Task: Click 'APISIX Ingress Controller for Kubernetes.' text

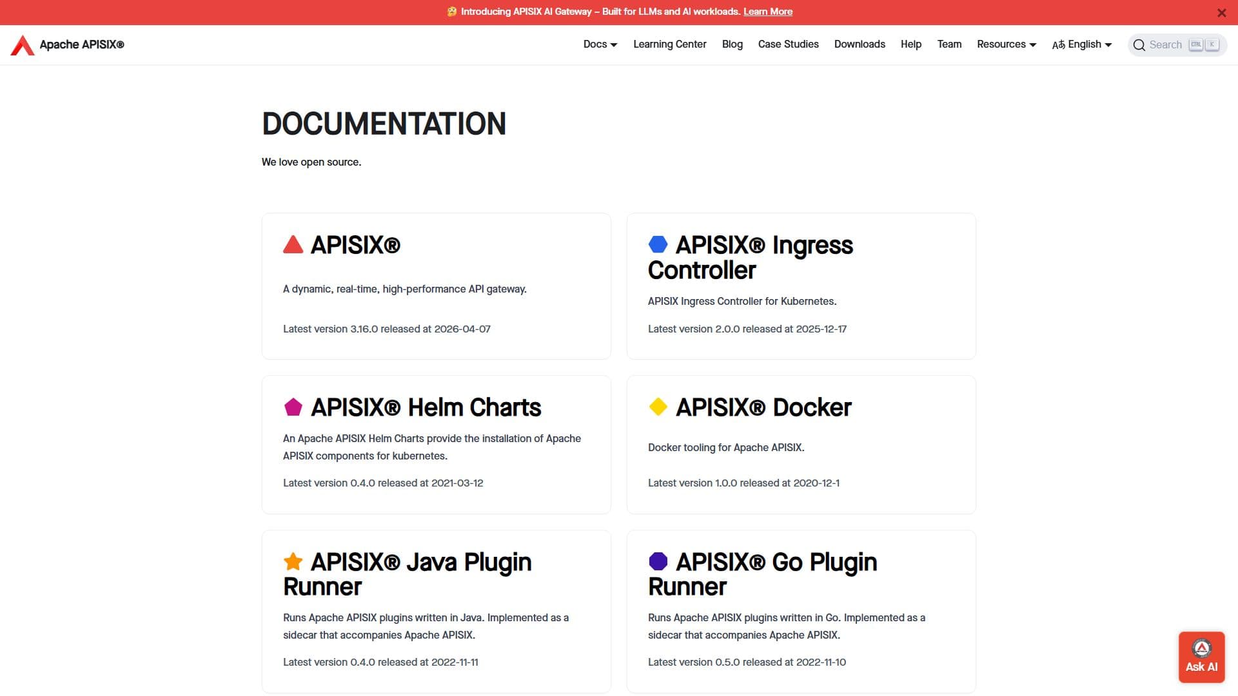Action: click(742, 301)
